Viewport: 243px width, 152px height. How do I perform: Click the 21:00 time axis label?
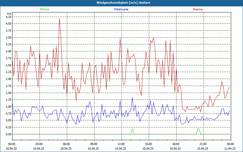[204, 144]
